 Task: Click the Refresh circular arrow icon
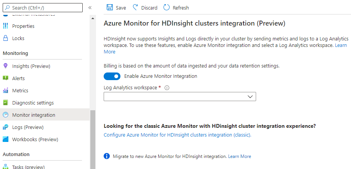pyautogui.click(x=167, y=8)
